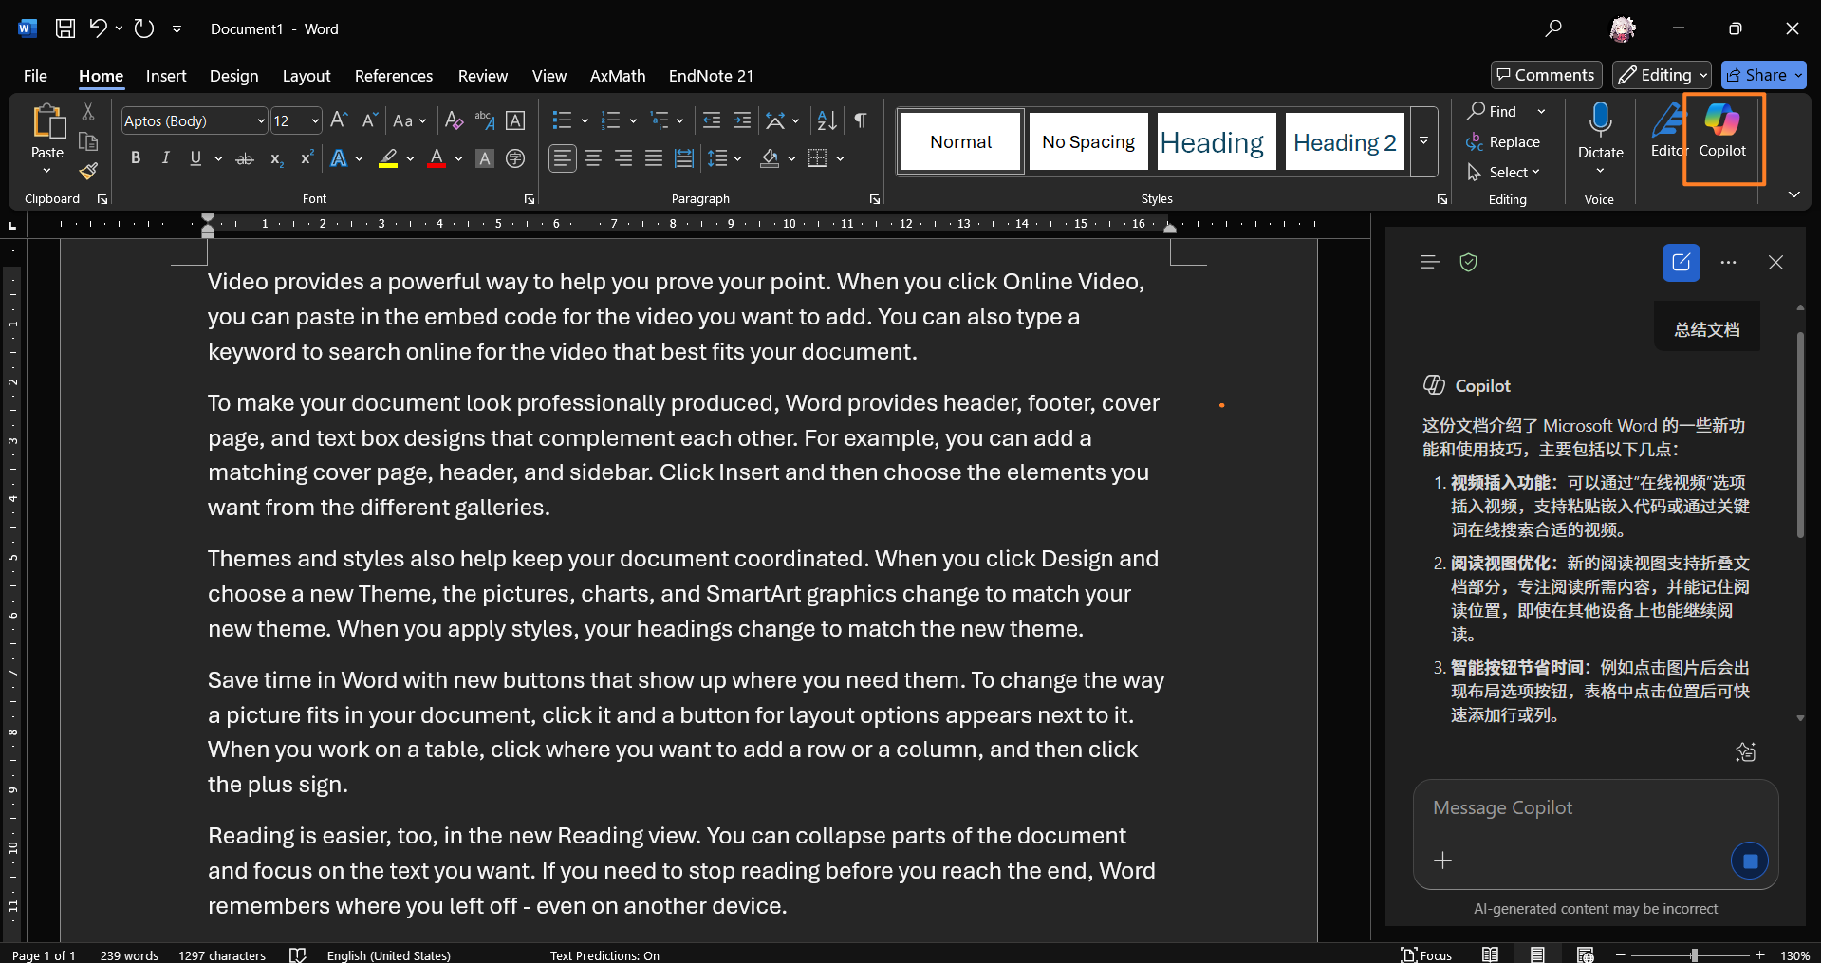Click the shield protection icon in Copilot pane

pos(1468,263)
